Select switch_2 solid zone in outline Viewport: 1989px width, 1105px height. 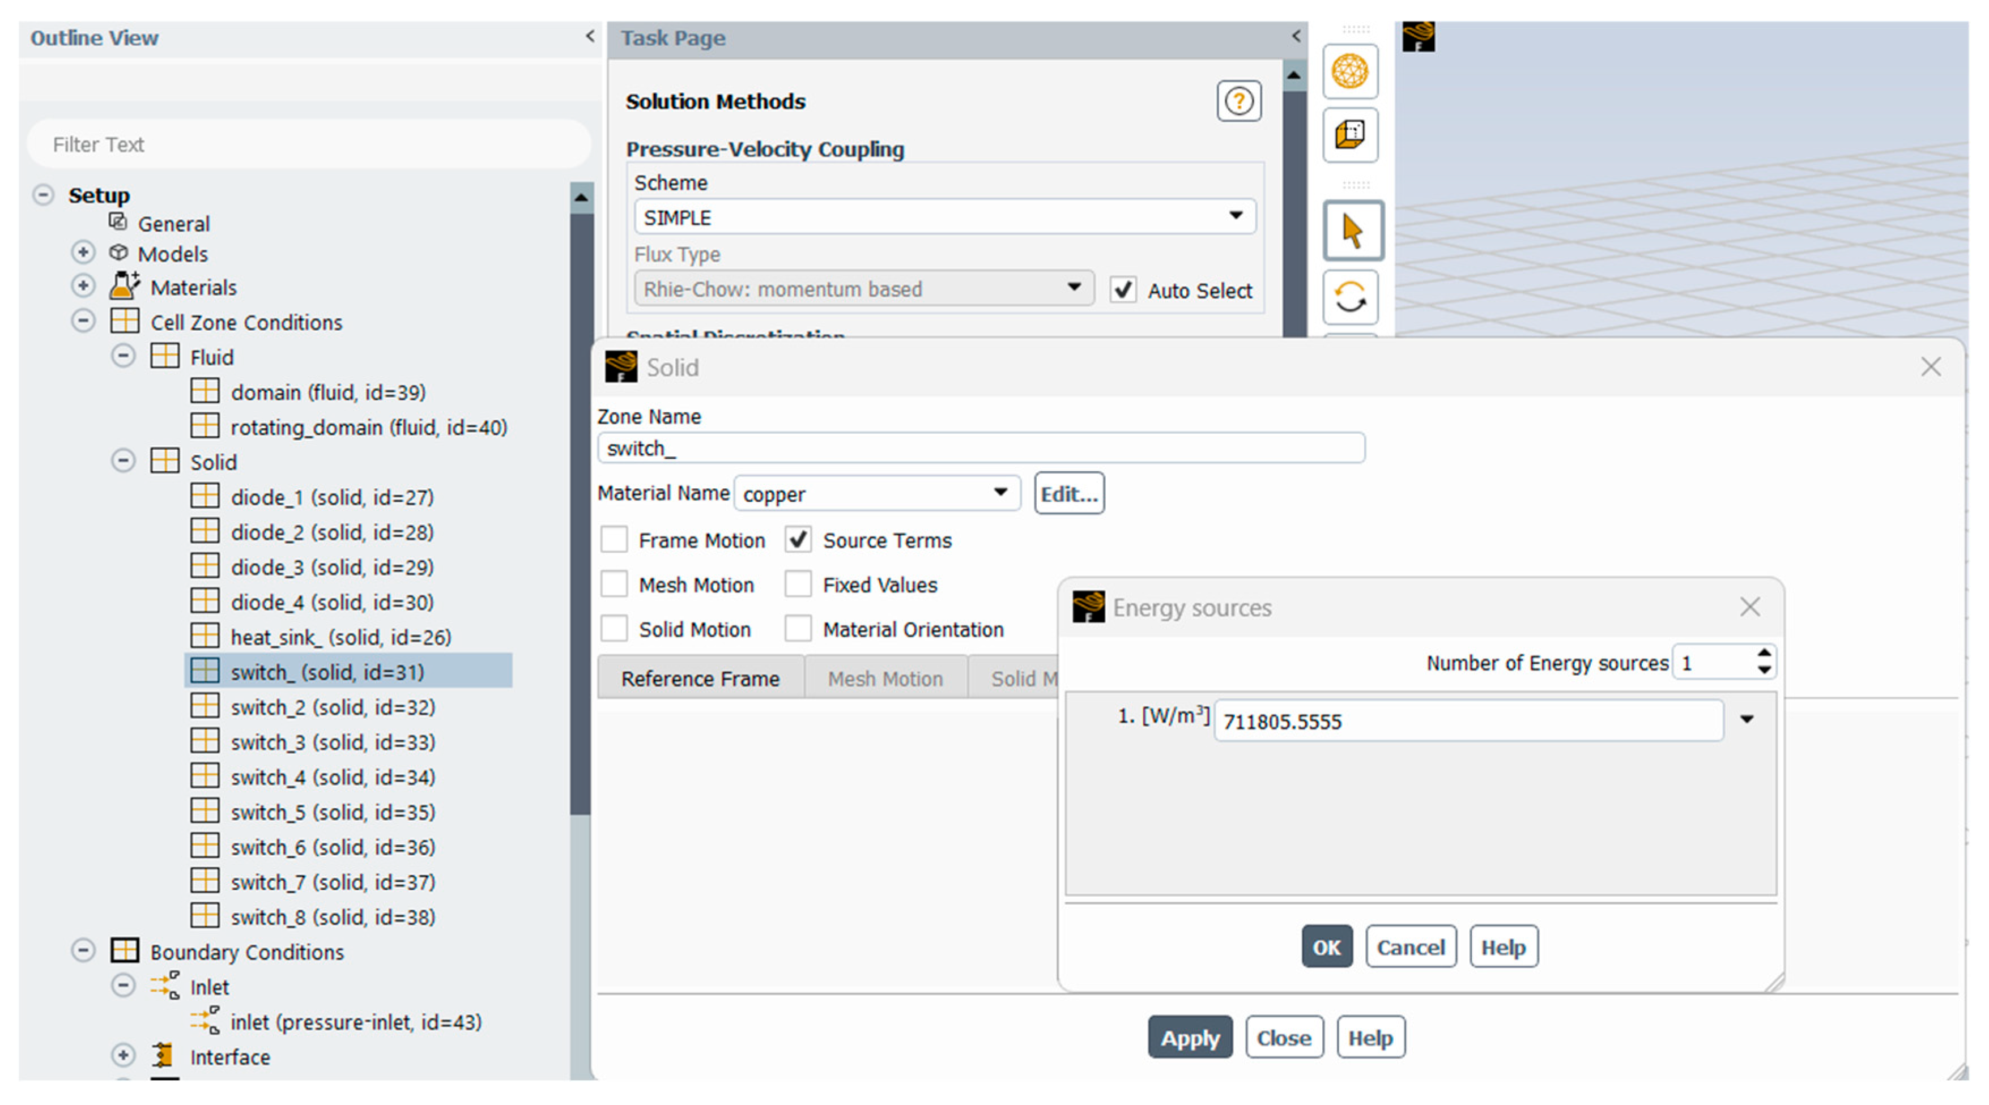click(x=332, y=706)
